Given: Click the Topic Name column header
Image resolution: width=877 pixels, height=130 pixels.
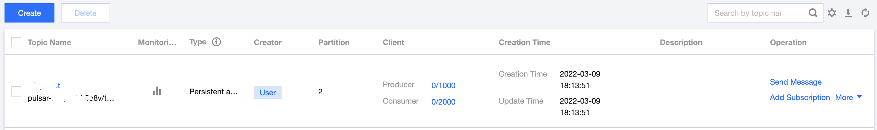Looking at the screenshot, I should coord(49,42).
